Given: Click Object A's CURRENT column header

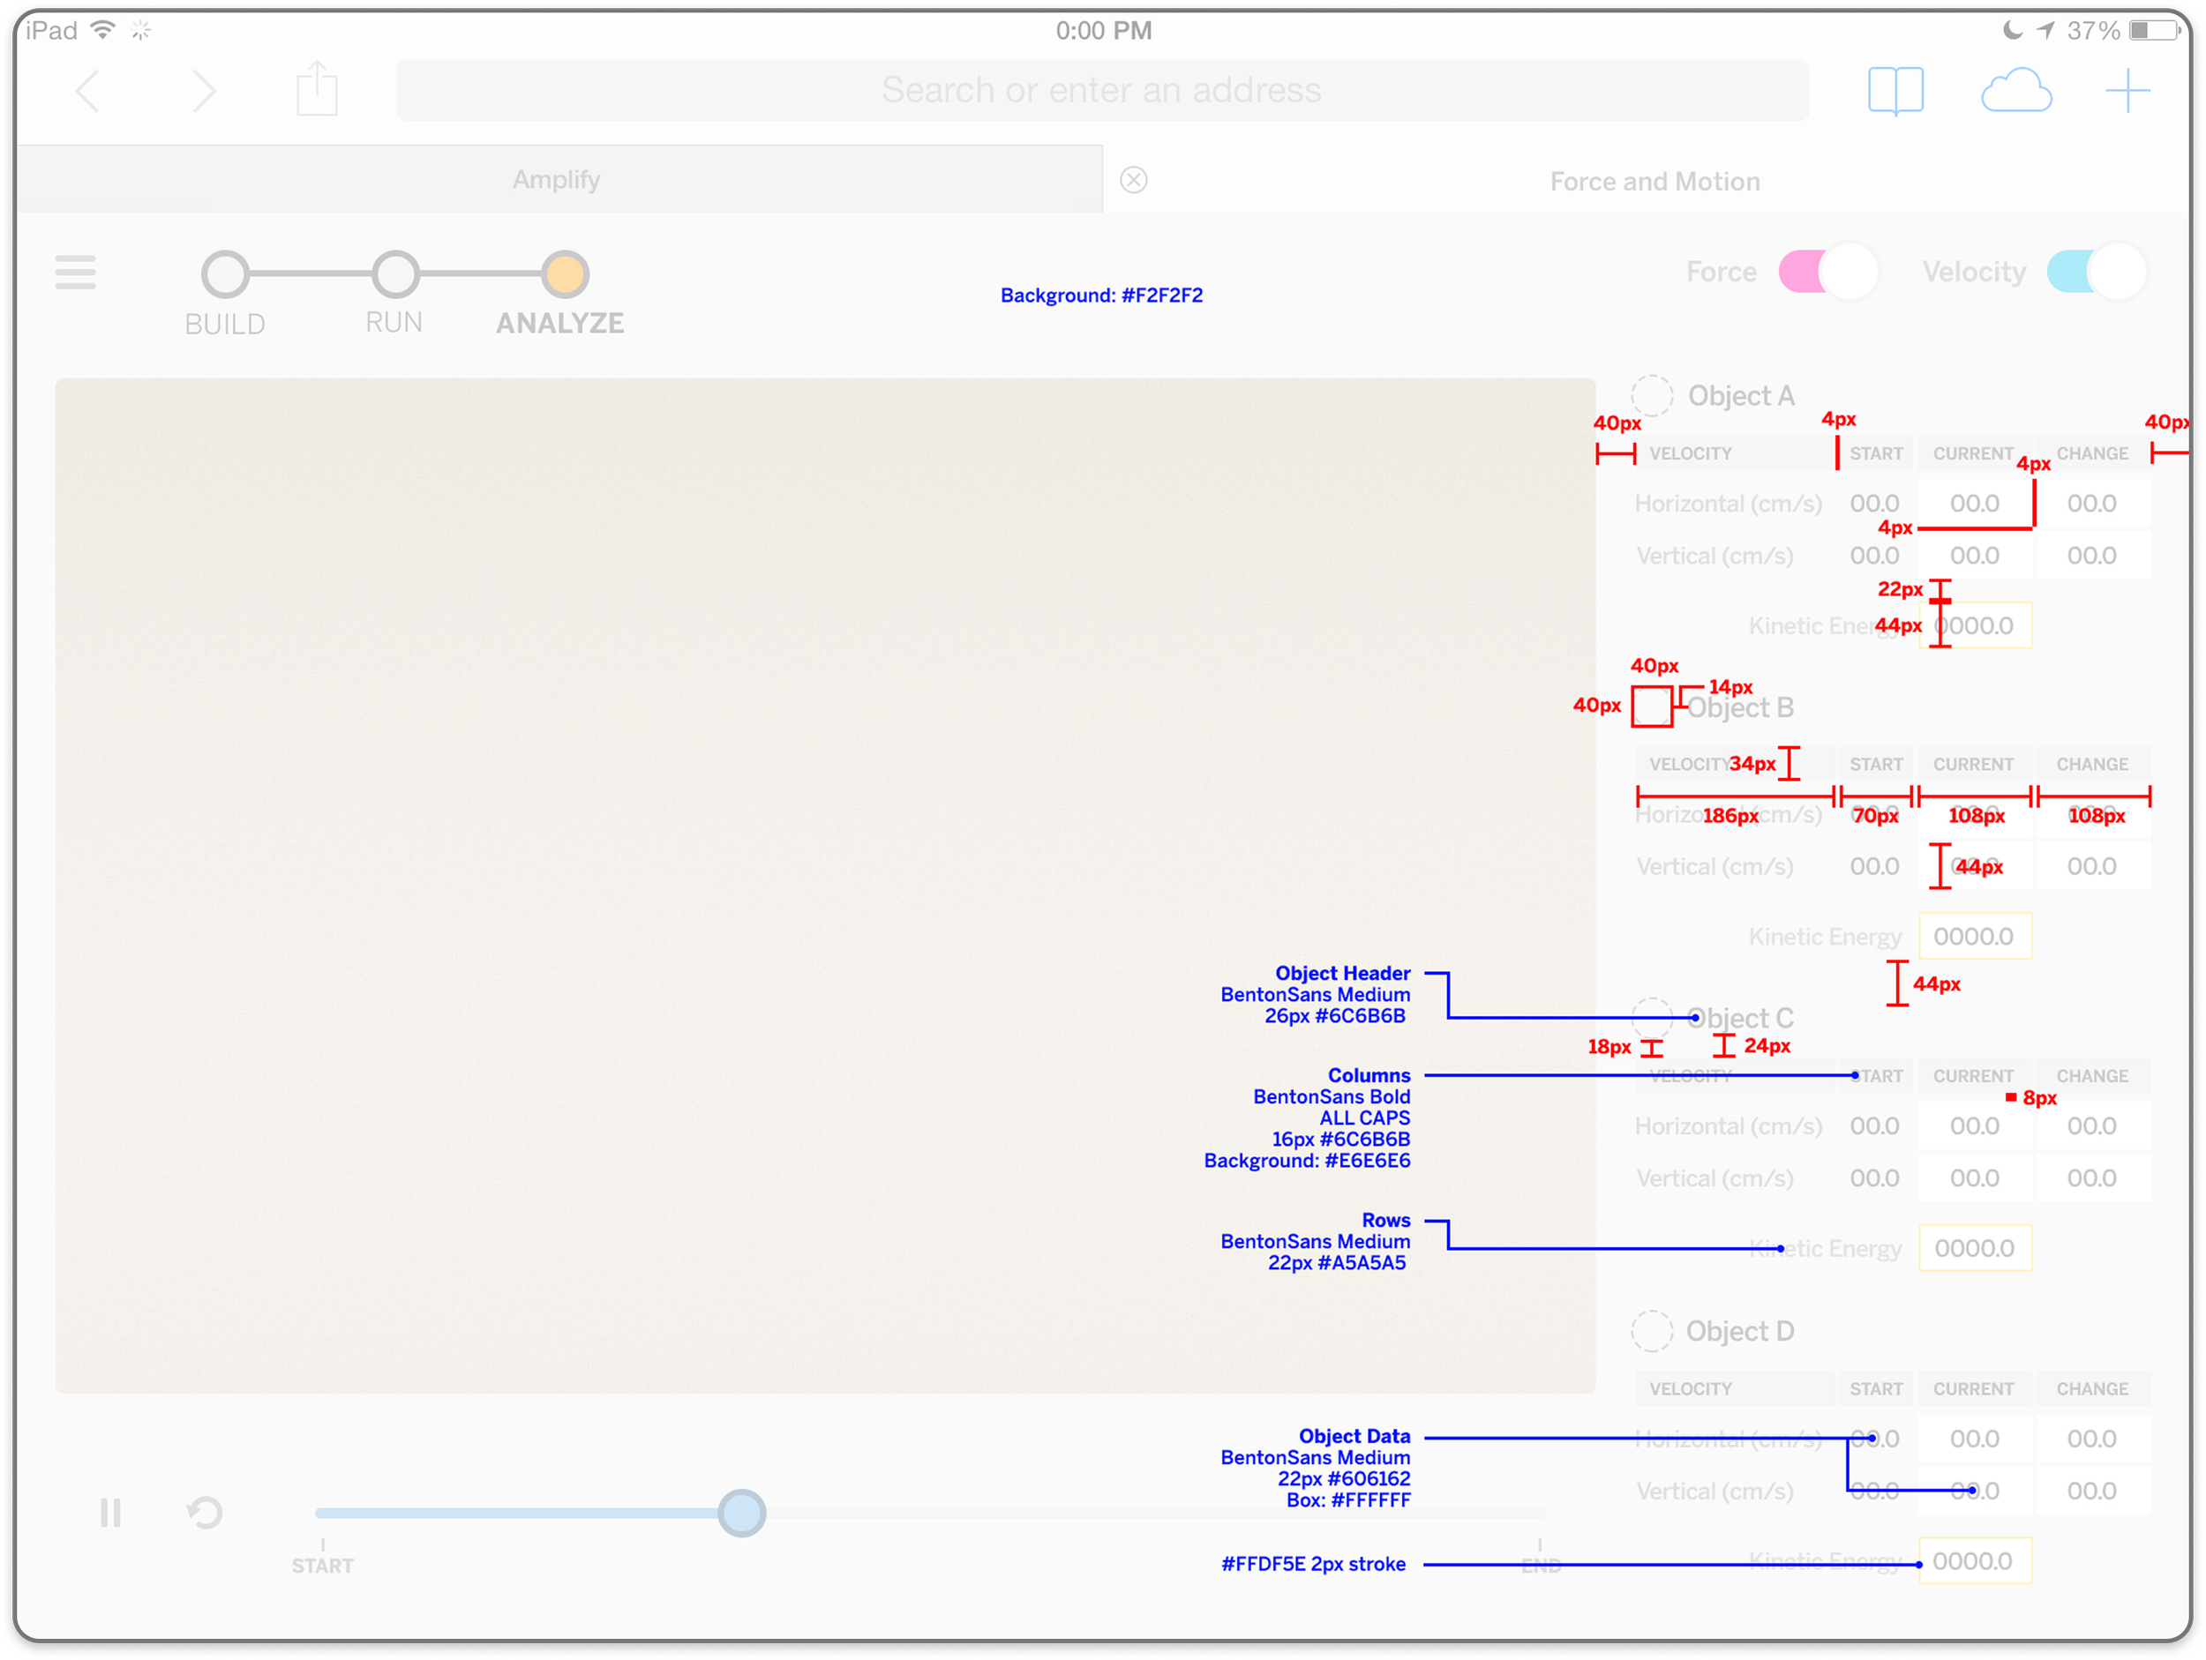Looking at the screenshot, I should tap(1975, 453).
